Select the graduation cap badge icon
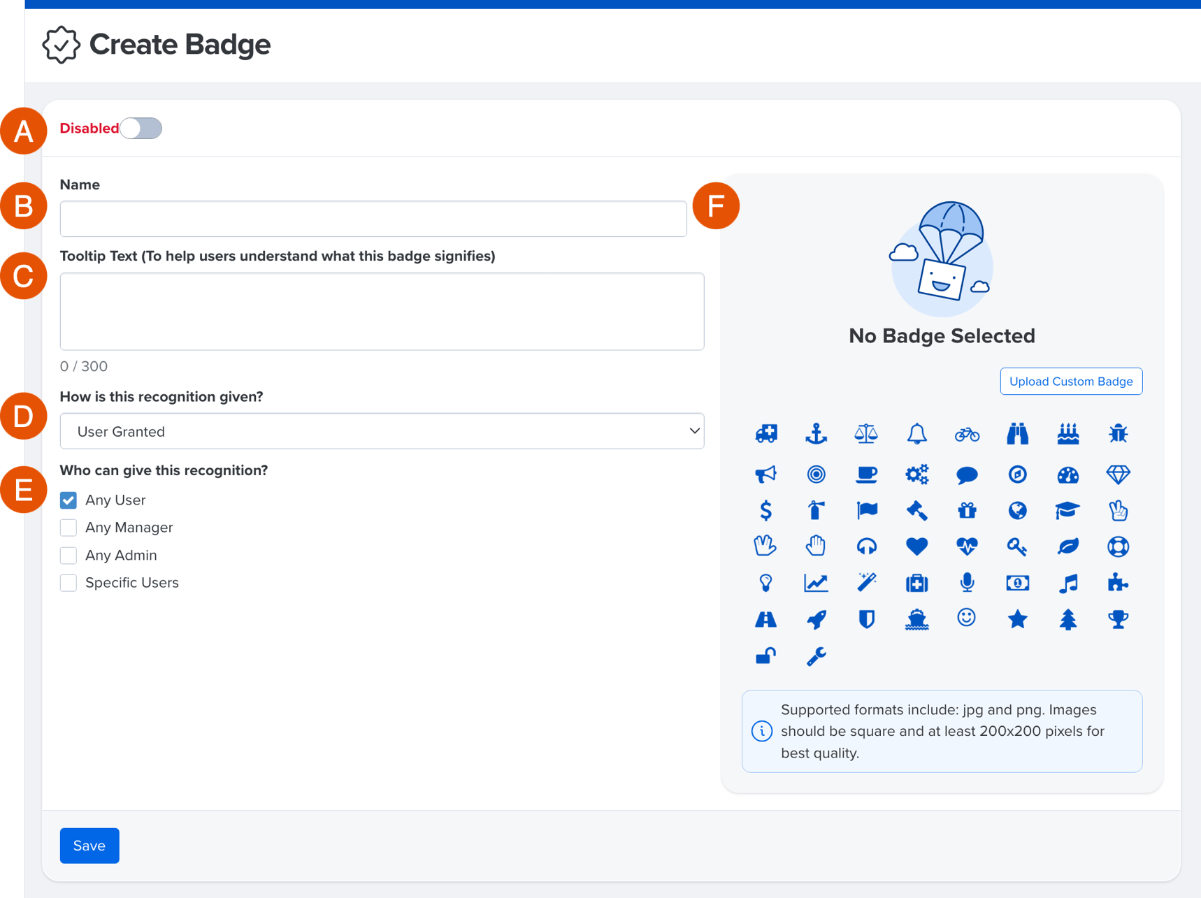 (x=1067, y=510)
